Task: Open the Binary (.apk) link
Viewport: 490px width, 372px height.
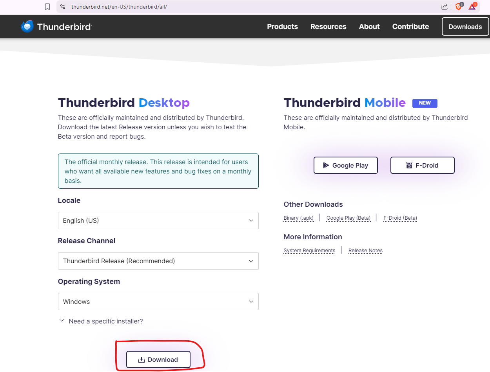Action: click(299, 218)
